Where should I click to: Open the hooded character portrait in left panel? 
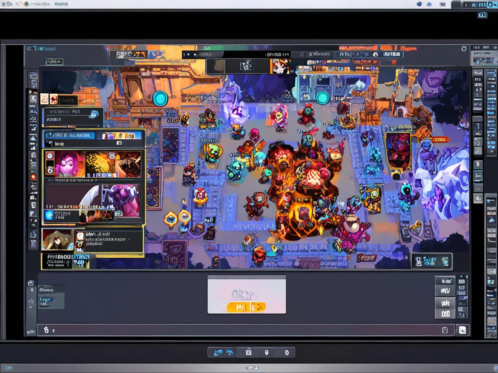coord(58,239)
